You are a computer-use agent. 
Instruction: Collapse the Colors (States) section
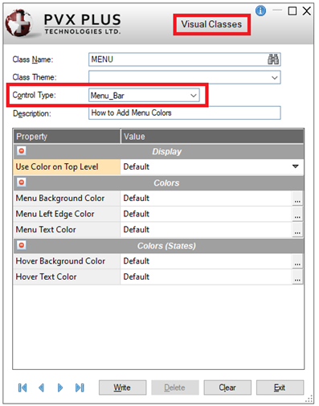pos(22,245)
